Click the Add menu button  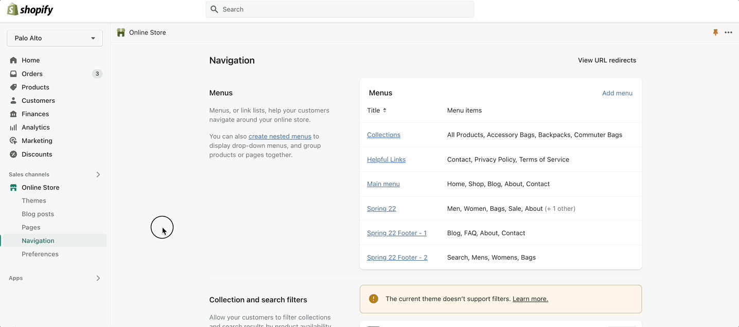point(617,93)
